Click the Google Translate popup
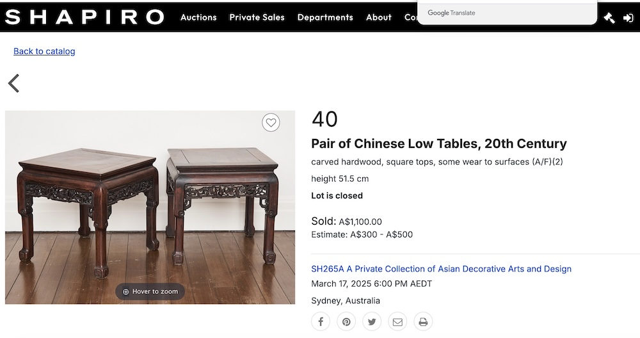The width and height of the screenshot is (640, 338). click(x=507, y=13)
